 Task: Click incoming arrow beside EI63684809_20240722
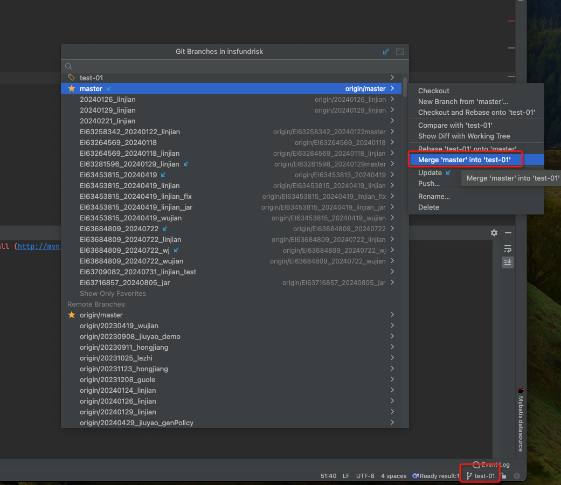[164, 228]
